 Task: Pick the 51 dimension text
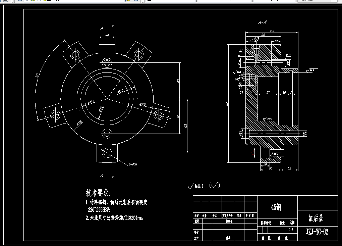pos(268,93)
